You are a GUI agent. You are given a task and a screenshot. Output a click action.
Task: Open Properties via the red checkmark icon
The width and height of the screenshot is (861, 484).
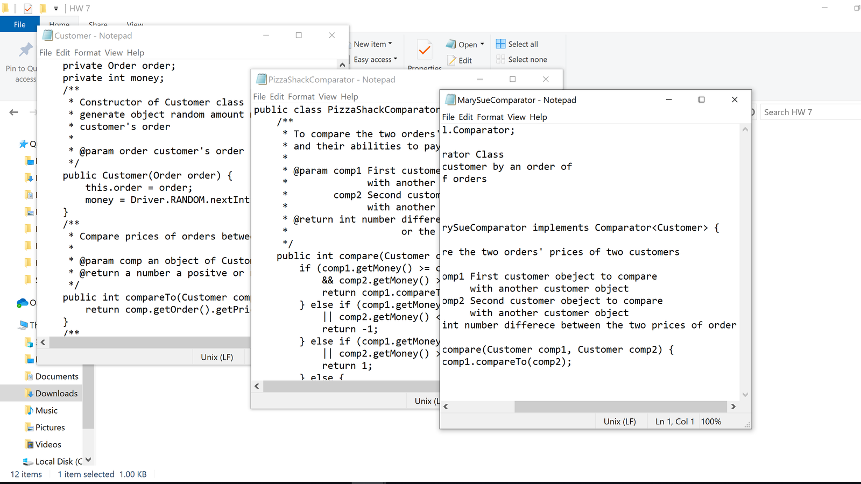pos(425,50)
